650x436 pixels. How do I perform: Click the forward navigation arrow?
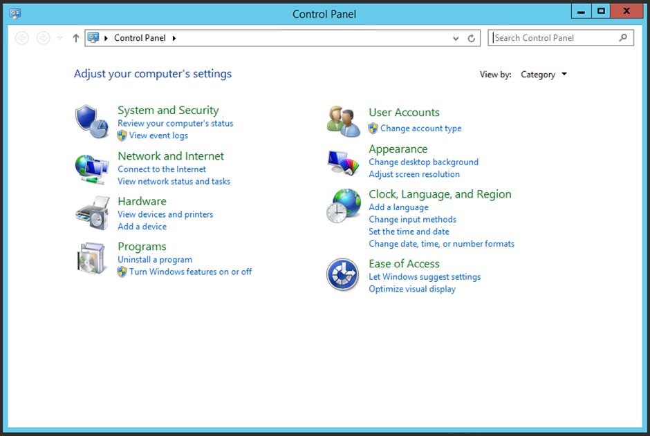tap(43, 38)
